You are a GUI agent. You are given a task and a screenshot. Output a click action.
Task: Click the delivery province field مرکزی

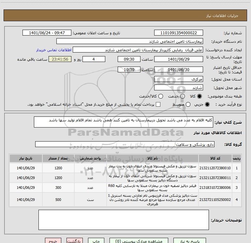click(179, 79)
